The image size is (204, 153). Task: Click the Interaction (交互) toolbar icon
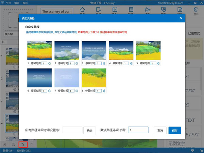pyautogui.click(x=164, y=10)
